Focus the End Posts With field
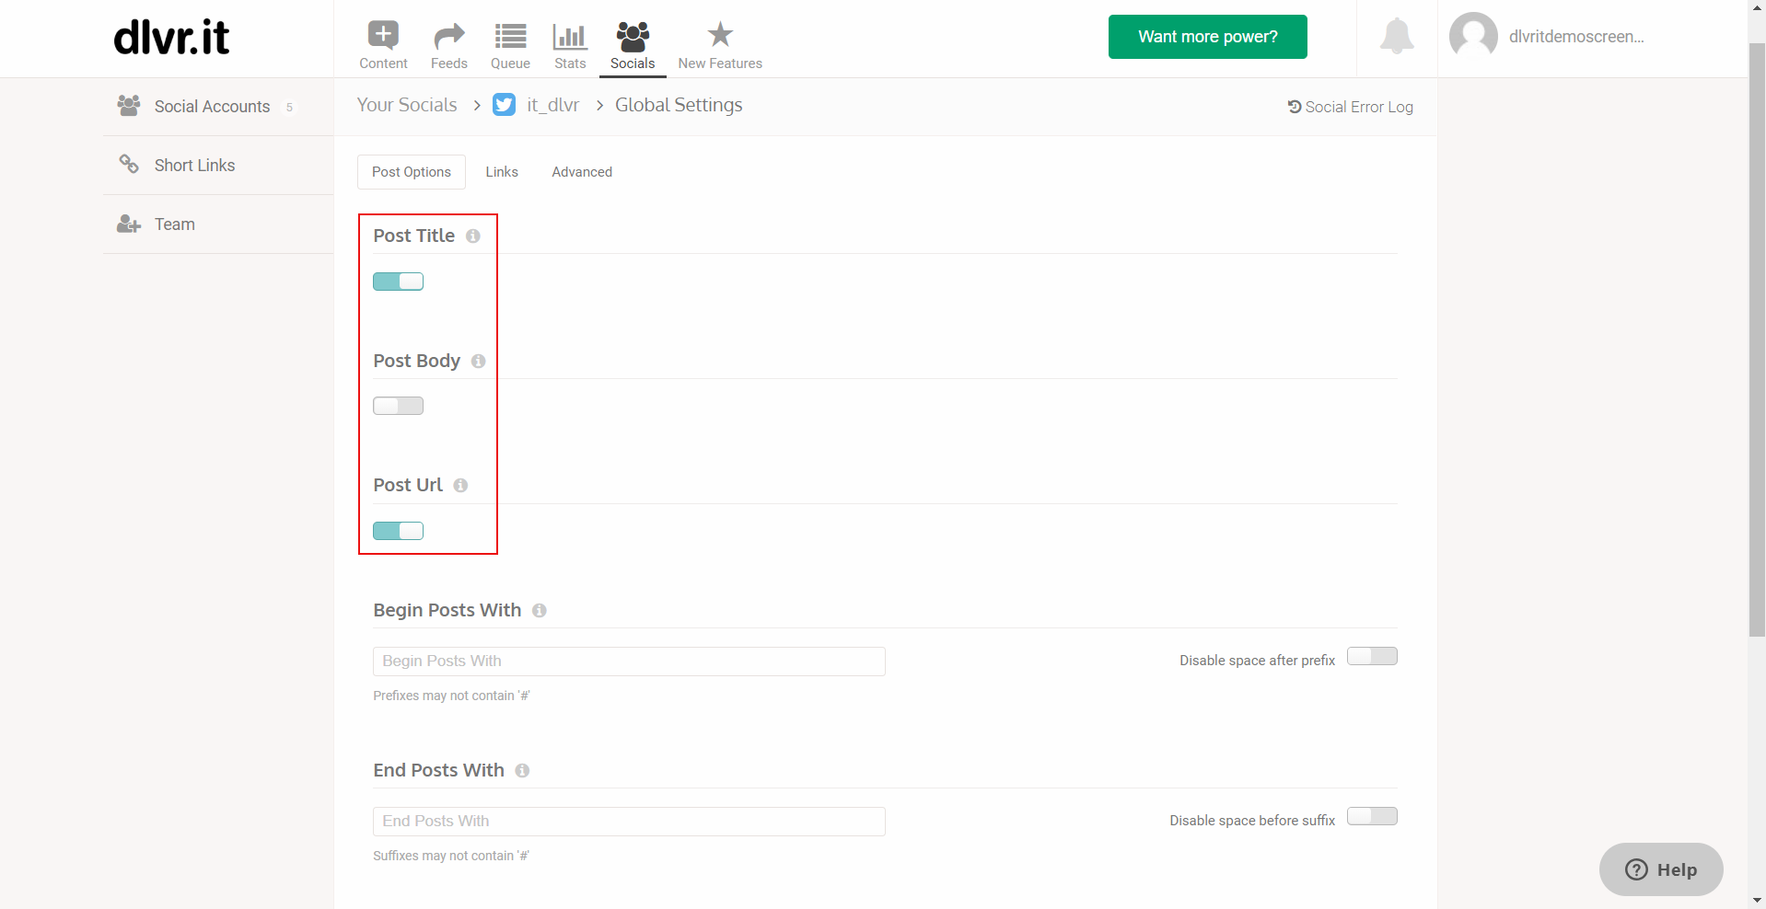 tap(629, 822)
